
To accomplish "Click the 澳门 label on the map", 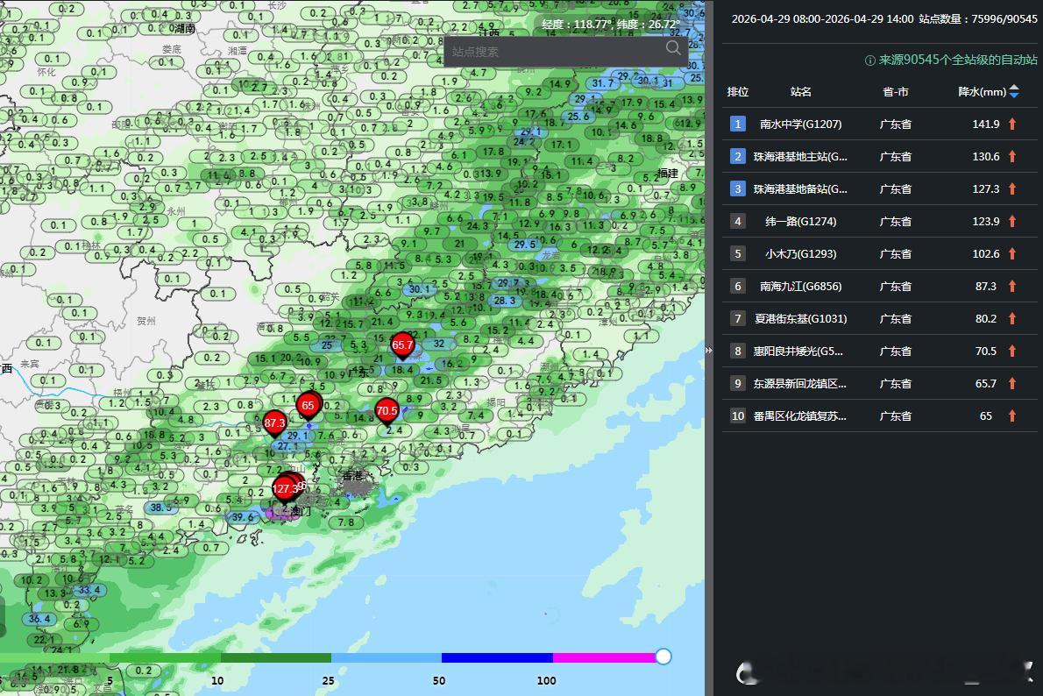I will 301,511.
